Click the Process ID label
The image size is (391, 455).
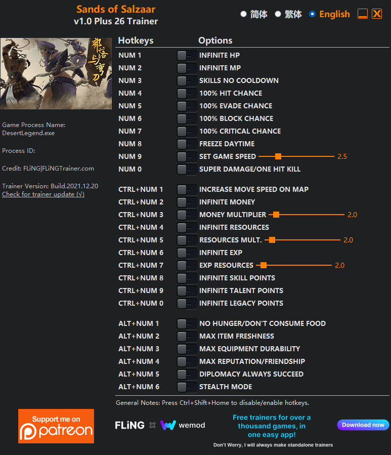coord(19,151)
